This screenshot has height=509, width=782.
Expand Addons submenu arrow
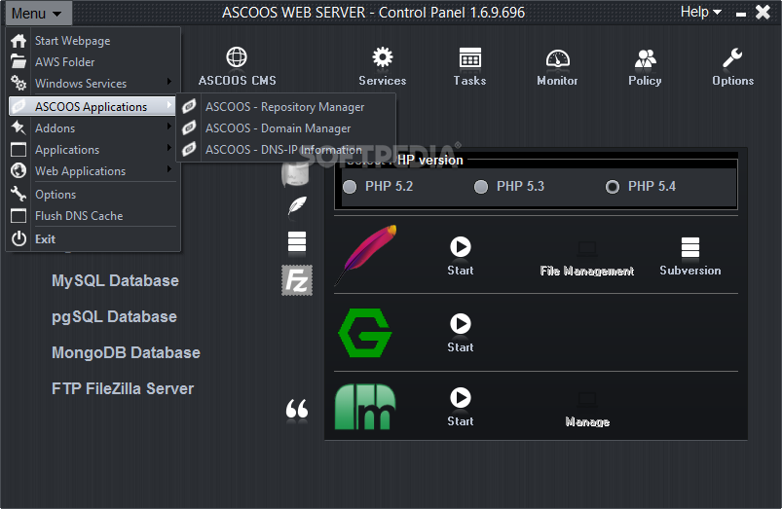pyautogui.click(x=169, y=127)
